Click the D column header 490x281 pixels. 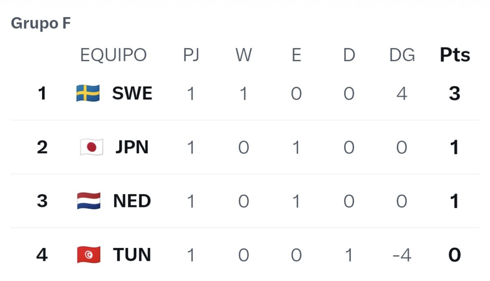tap(349, 55)
